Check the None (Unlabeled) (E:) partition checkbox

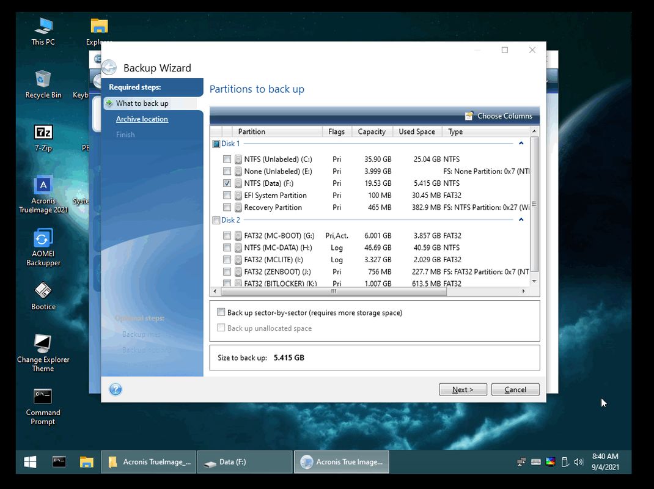227,171
